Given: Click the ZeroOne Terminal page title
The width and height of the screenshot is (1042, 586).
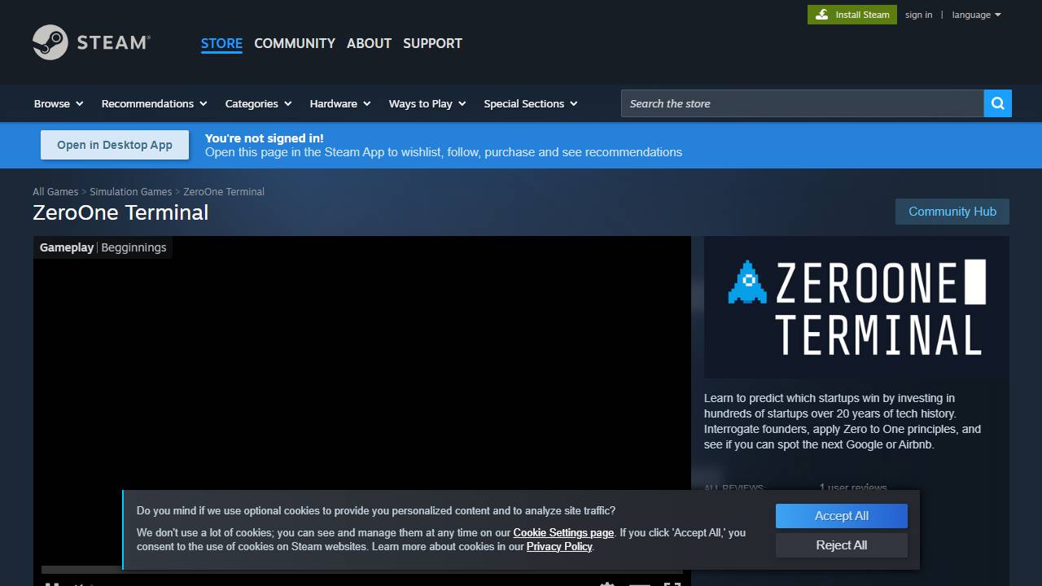Looking at the screenshot, I should [x=120, y=212].
